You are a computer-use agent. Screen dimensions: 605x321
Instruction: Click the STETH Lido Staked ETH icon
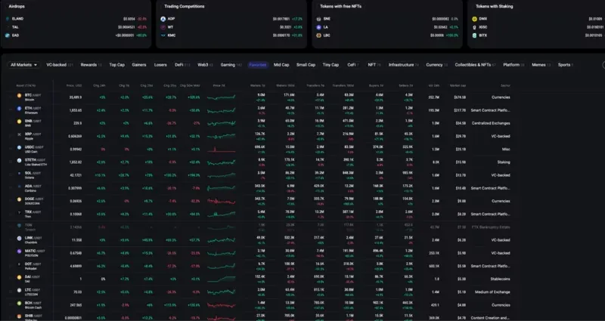pos(20,160)
